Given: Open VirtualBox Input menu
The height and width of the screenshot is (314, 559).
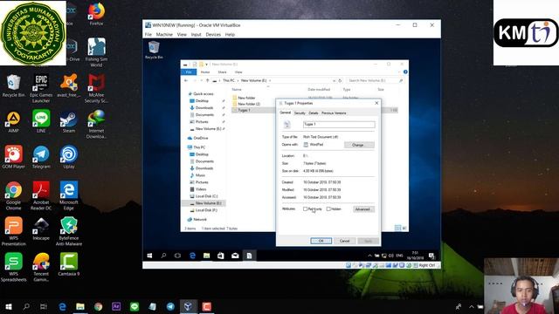Looking at the screenshot, I should point(196,35).
